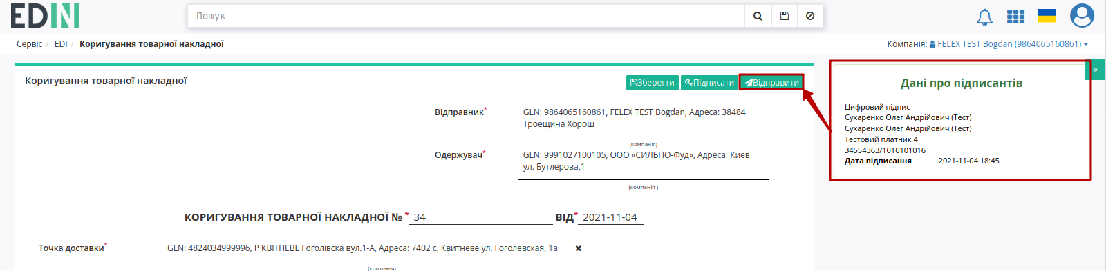The height and width of the screenshot is (271, 1106).
Task: Click the search magnifier icon
Action: [758, 16]
